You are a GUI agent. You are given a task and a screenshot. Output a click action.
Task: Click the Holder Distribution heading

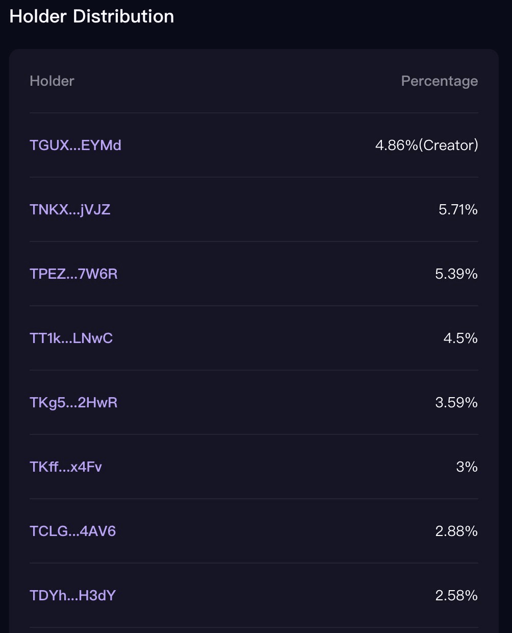(x=92, y=16)
